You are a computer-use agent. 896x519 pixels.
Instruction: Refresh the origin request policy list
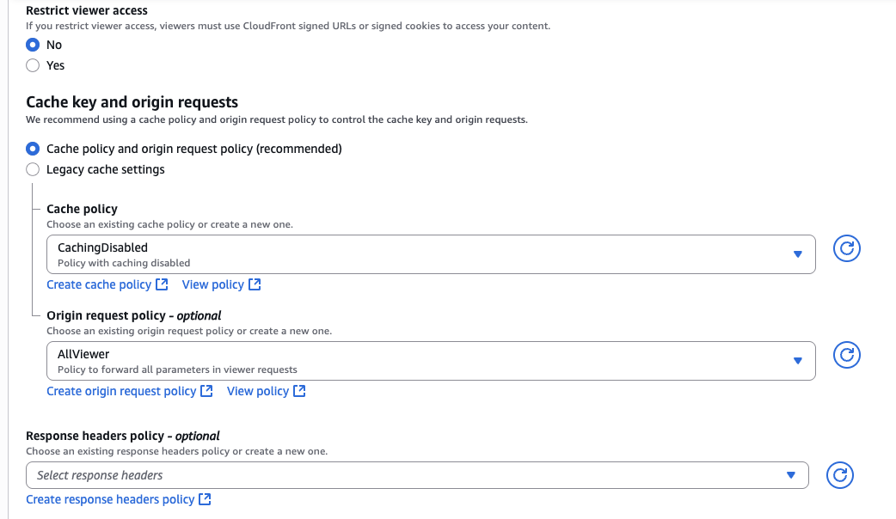[x=847, y=356]
